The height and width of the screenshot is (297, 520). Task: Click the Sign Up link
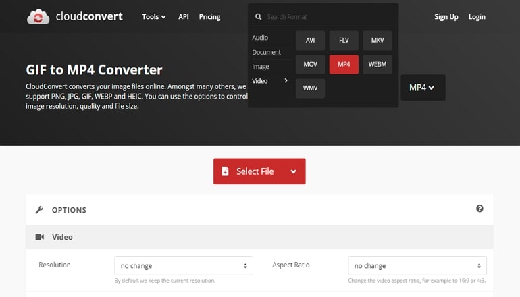(446, 17)
